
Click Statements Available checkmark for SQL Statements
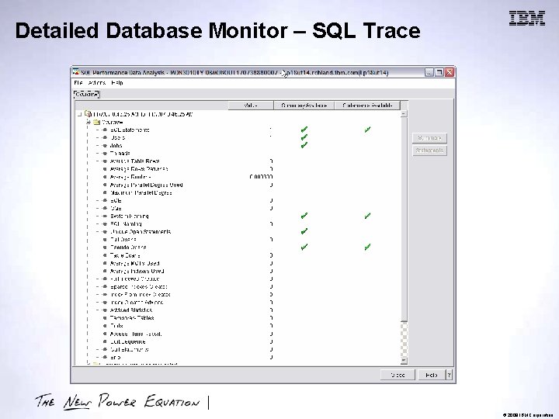pos(367,130)
